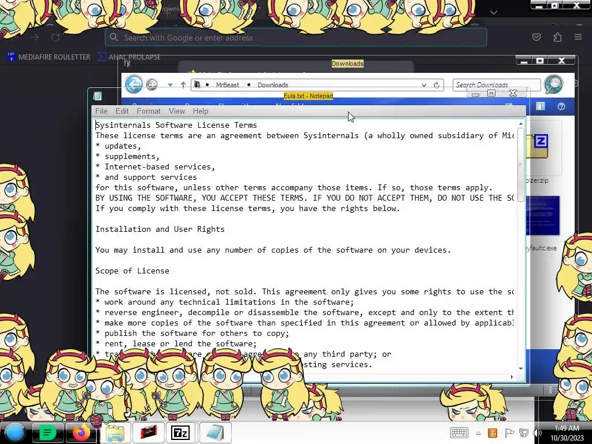Click the Search Downloads field

point(497,85)
